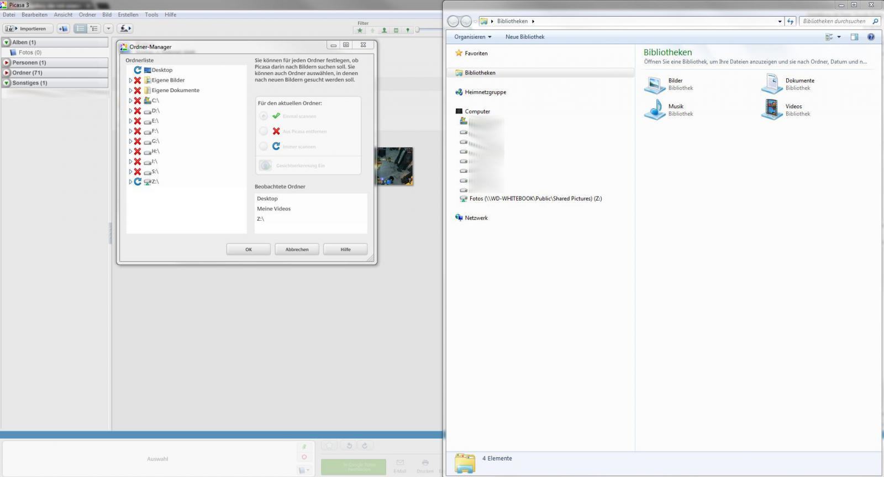Select Meine Videos in Beobachtete Ordner
The height and width of the screenshot is (477, 884).
pyautogui.click(x=273, y=209)
